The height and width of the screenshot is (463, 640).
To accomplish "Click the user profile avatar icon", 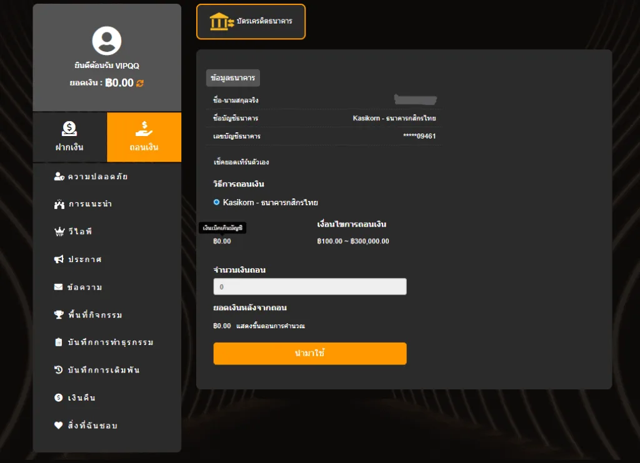I will [x=106, y=41].
